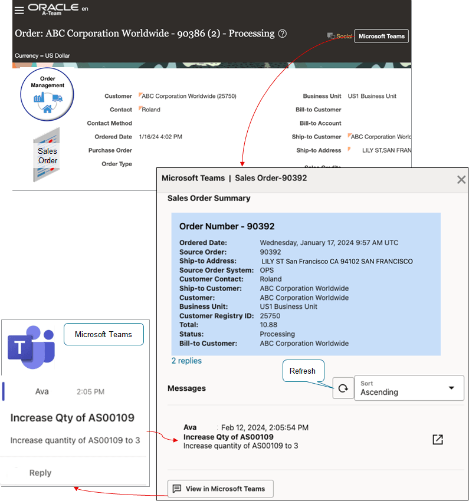Open the hamburger navigation menu
The image size is (469, 501).
(19, 10)
